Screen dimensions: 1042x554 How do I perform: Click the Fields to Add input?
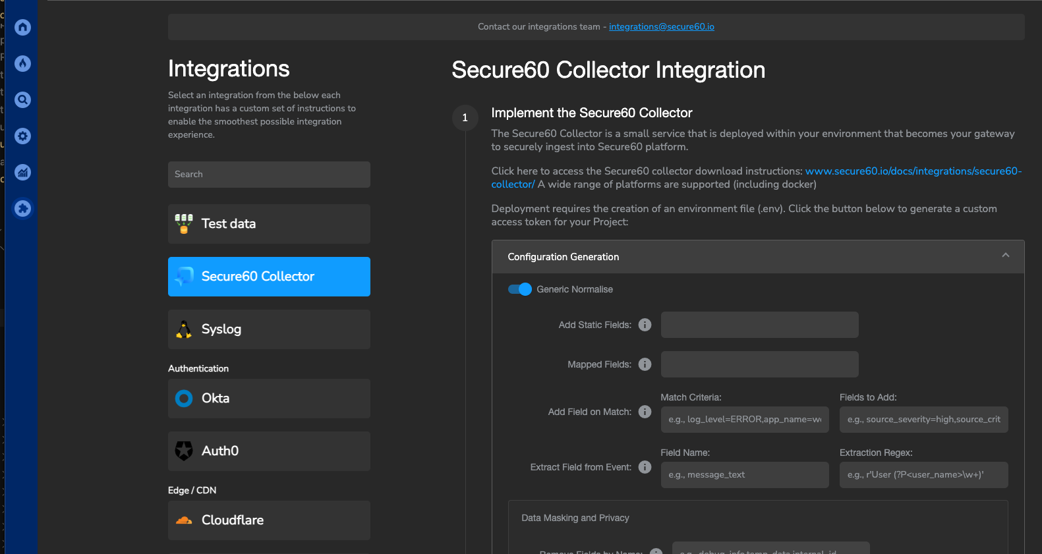click(x=923, y=420)
